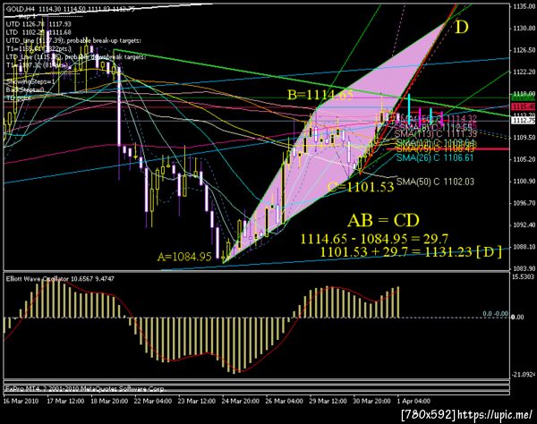Click the SMA(50) C 1102.03 label

(435, 182)
